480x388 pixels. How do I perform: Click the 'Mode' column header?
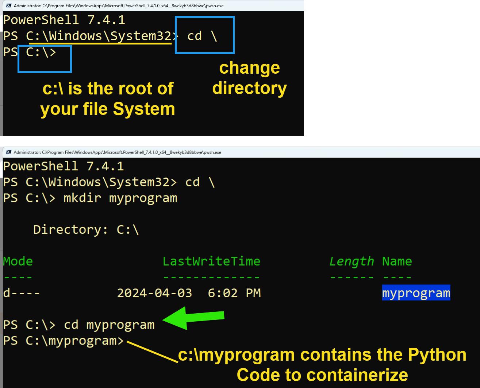[x=18, y=261]
